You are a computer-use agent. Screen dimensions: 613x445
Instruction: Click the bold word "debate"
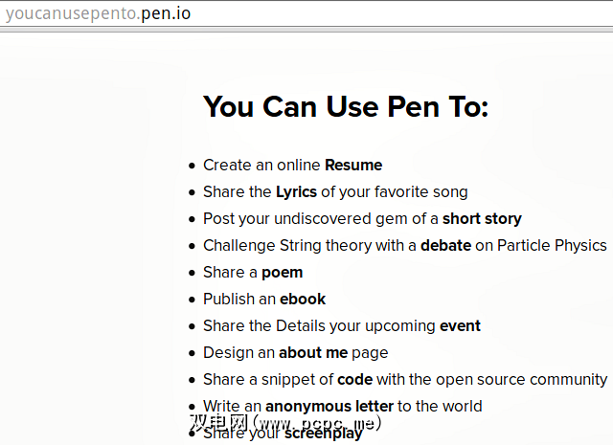445,245
